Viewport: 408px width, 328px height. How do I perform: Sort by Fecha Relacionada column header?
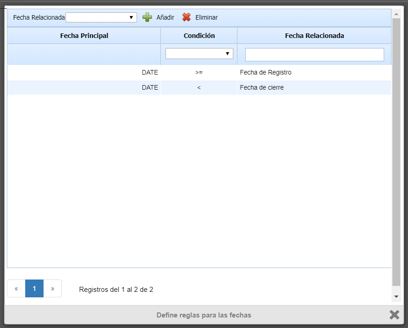coord(314,36)
